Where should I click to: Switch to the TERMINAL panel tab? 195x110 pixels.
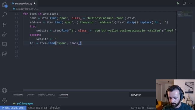63,95
